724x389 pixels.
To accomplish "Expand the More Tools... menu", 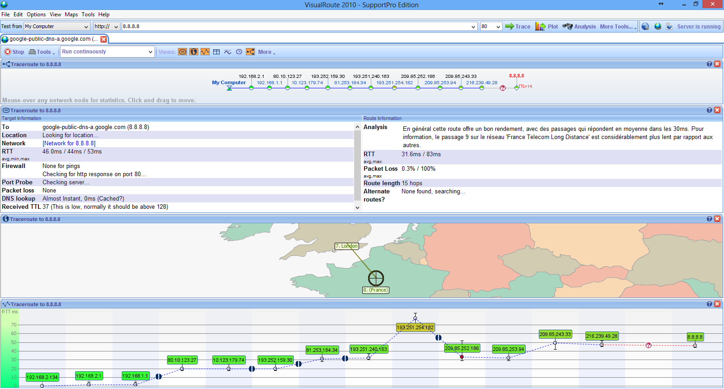I will click(x=618, y=26).
